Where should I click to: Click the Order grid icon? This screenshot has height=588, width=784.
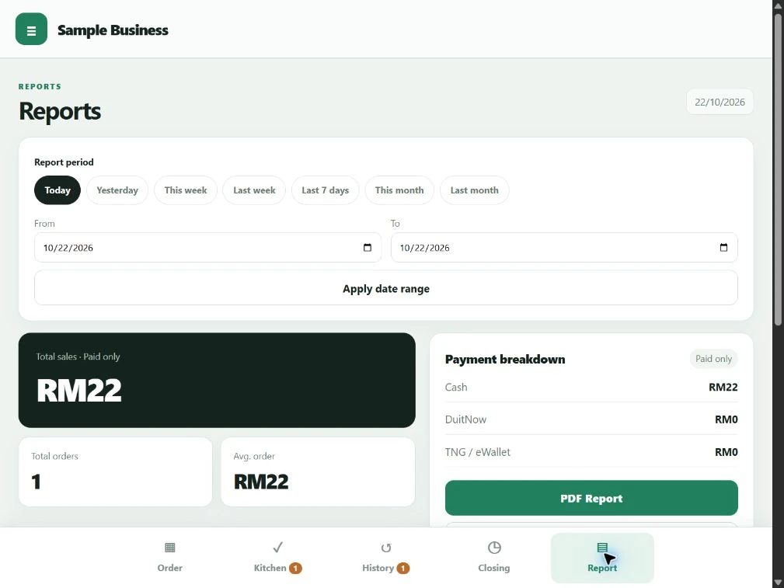tap(170, 548)
